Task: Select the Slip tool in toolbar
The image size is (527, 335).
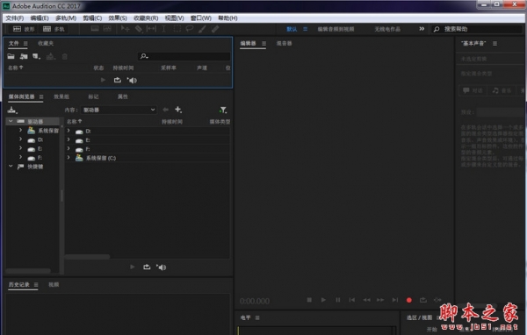Action: point(151,29)
